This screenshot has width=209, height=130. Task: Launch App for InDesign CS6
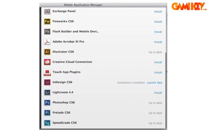(154, 83)
